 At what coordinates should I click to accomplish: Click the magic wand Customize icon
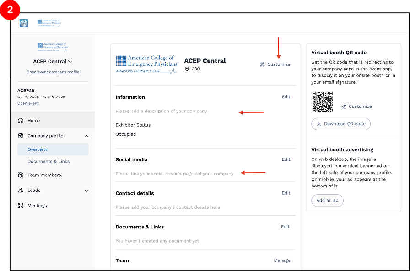pos(262,64)
